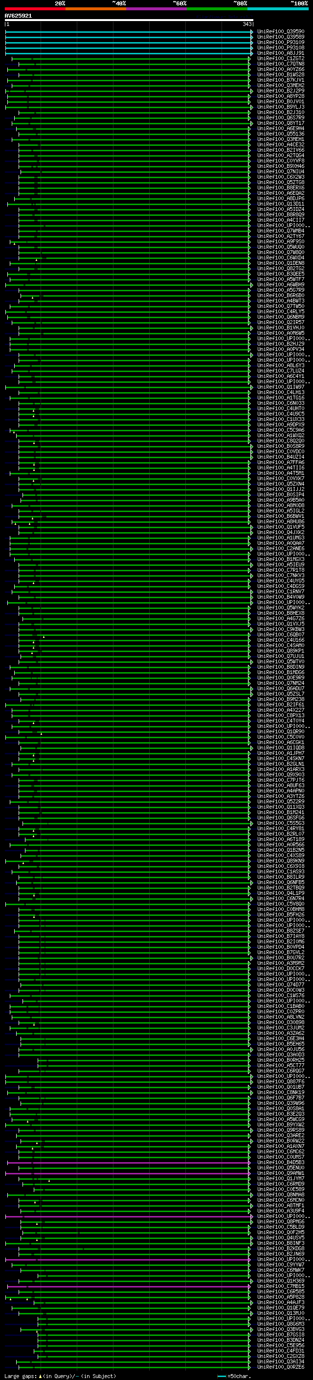Viewport: 313px width, 1380px height.
Task: Click hit label UniRef100_Q1QR90
Action: pyautogui.click(x=281, y=731)
